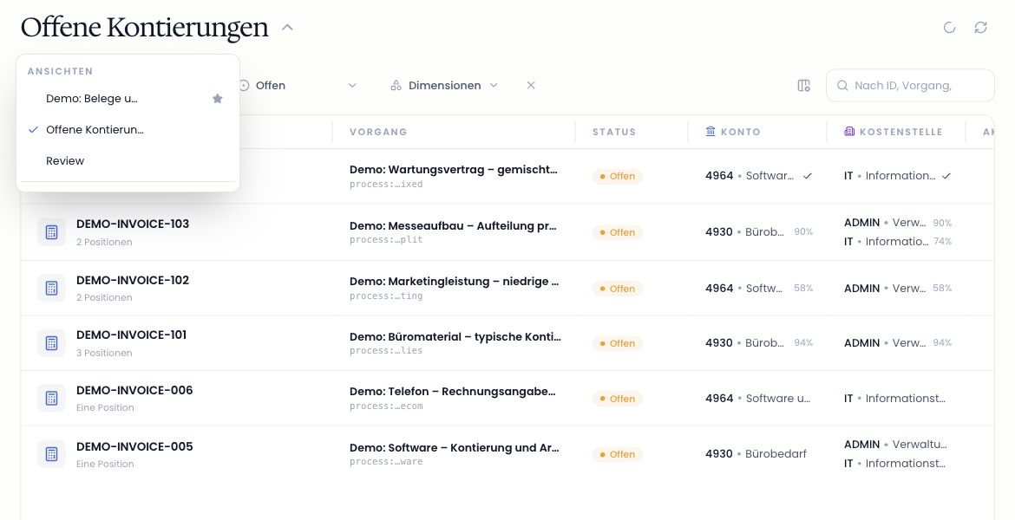Sort by the VORGANG column header
The width and height of the screenshot is (1015, 520).
pyautogui.click(x=378, y=132)
